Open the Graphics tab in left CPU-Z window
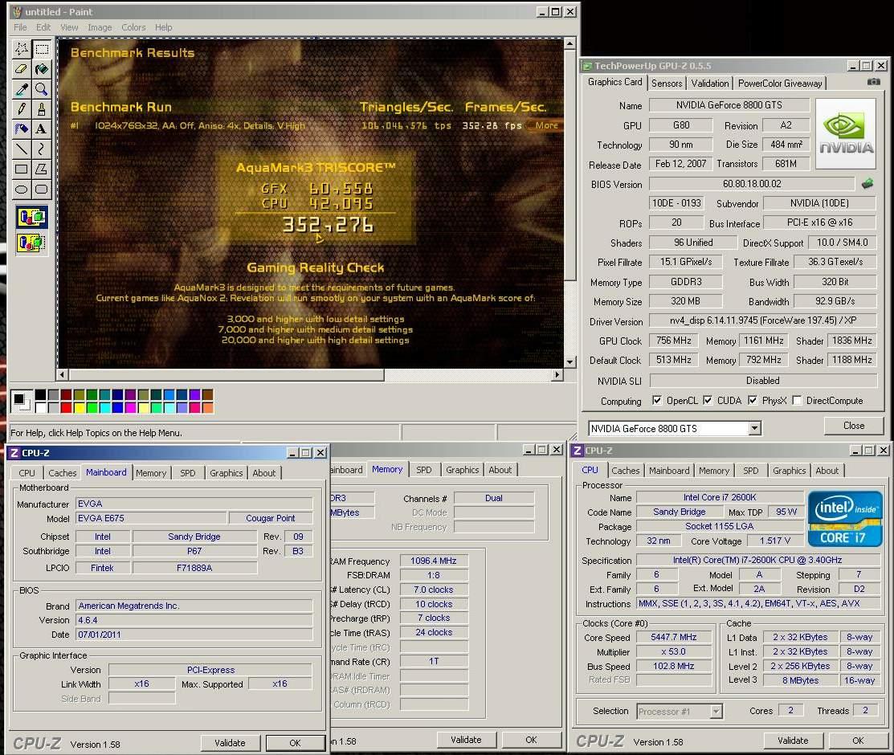 (227, 473)
